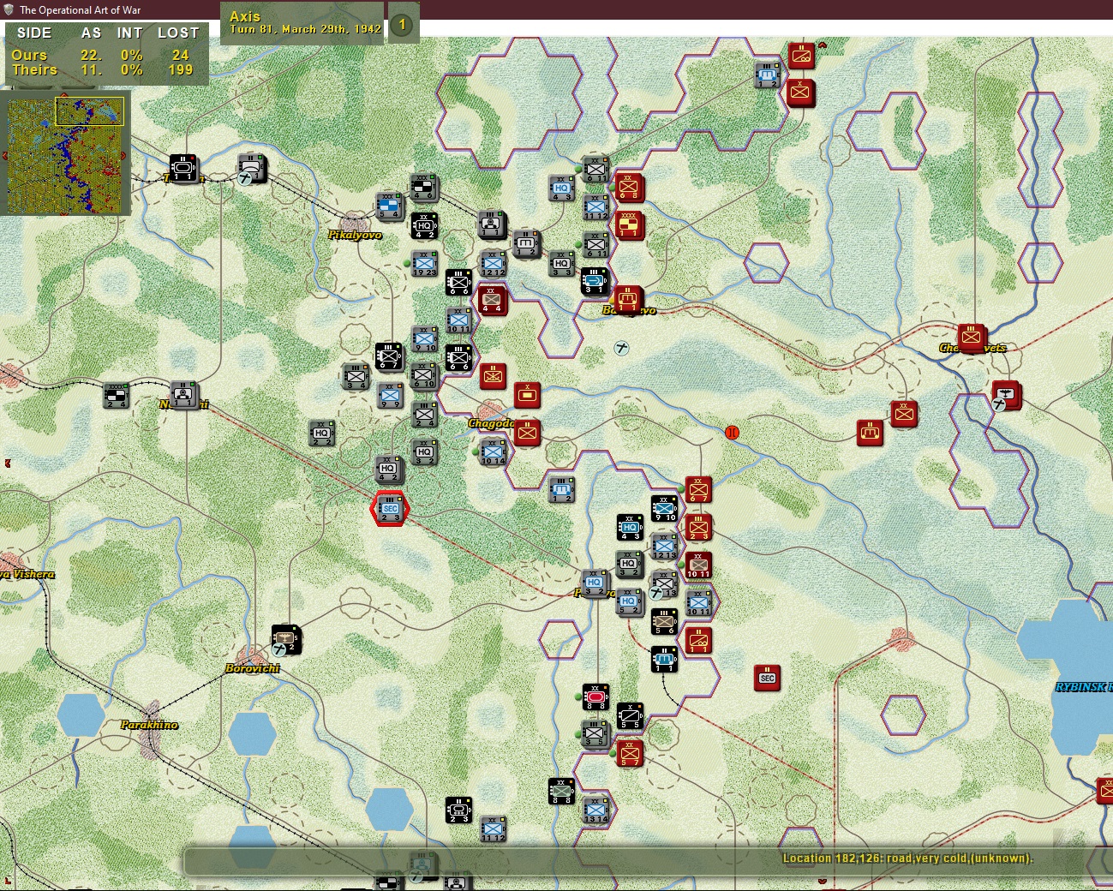Select the highlighted SEC 2-3 security unit

coord(390,509)
